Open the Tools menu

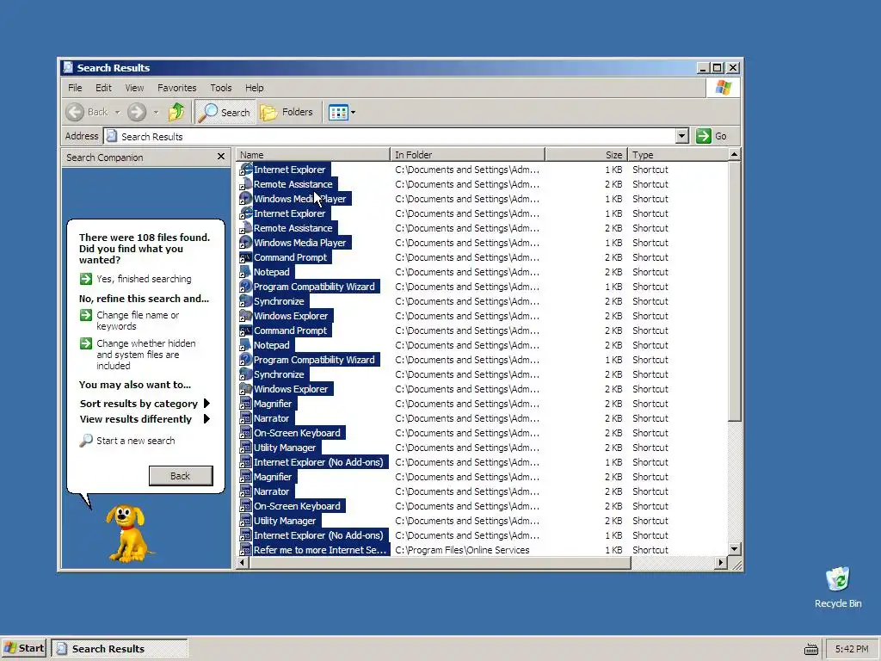pos(221,88)
